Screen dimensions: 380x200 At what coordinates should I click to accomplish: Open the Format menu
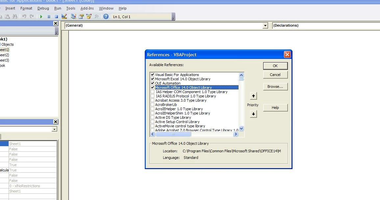(x=26, y=8)
